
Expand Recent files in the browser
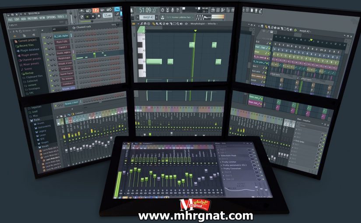[25, 45]
